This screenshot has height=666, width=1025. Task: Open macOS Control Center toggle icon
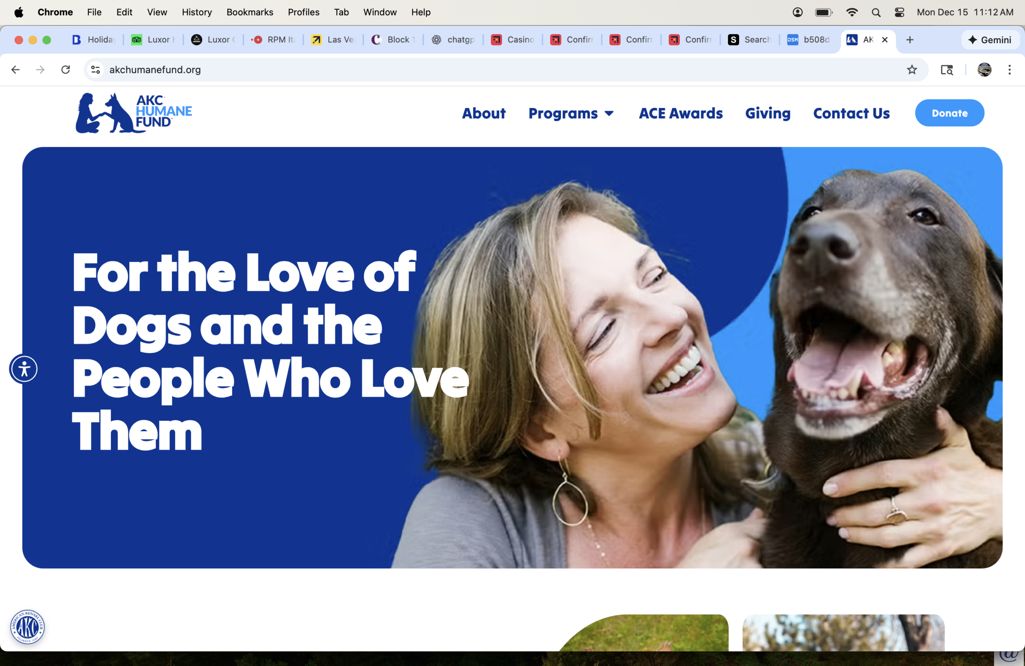coord(899,12)
